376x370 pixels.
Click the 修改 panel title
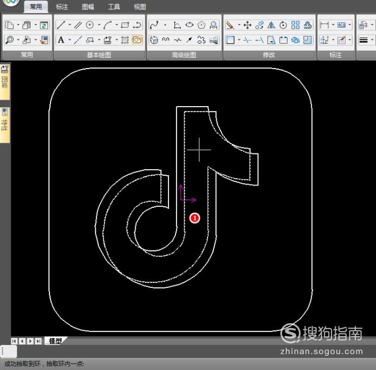click(269, 55)
